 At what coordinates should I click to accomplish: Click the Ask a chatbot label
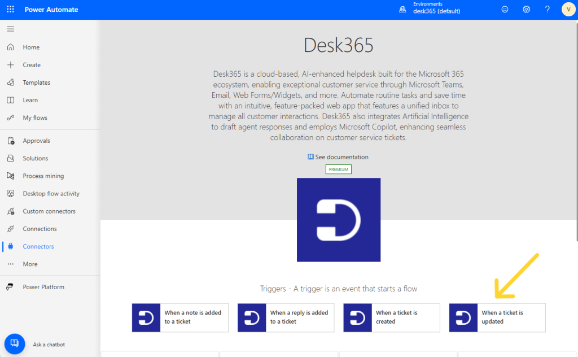[x=49, y=345]
